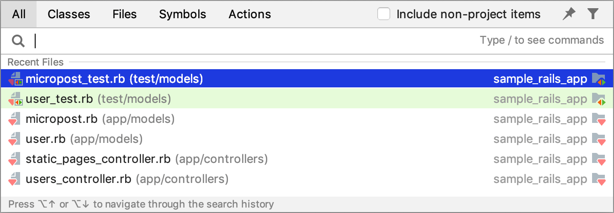
Task: Go to the Actions tab
Action: 250,14
